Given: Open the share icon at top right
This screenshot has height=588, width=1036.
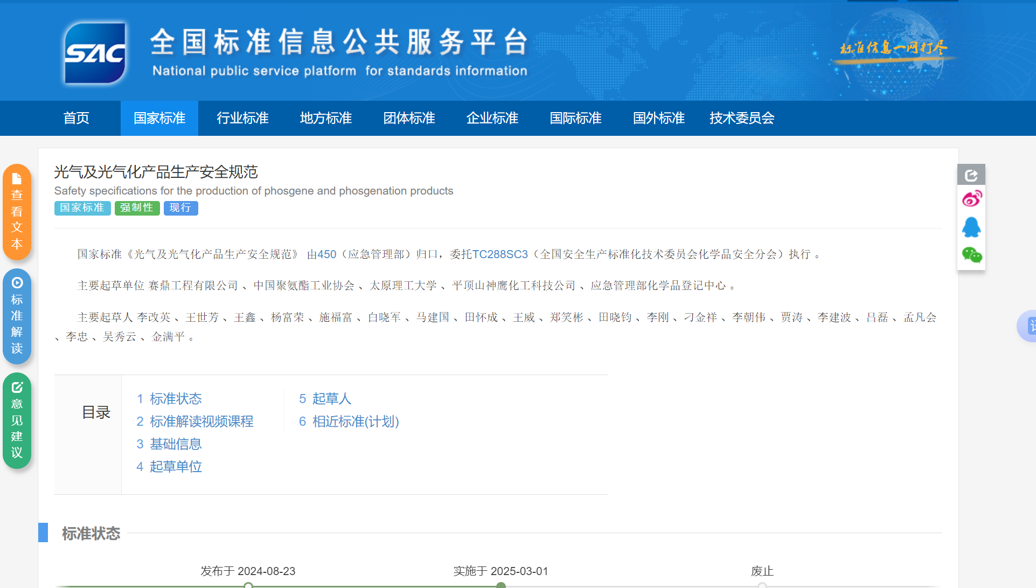Looking at the screenshot, I should coord(971,175).
